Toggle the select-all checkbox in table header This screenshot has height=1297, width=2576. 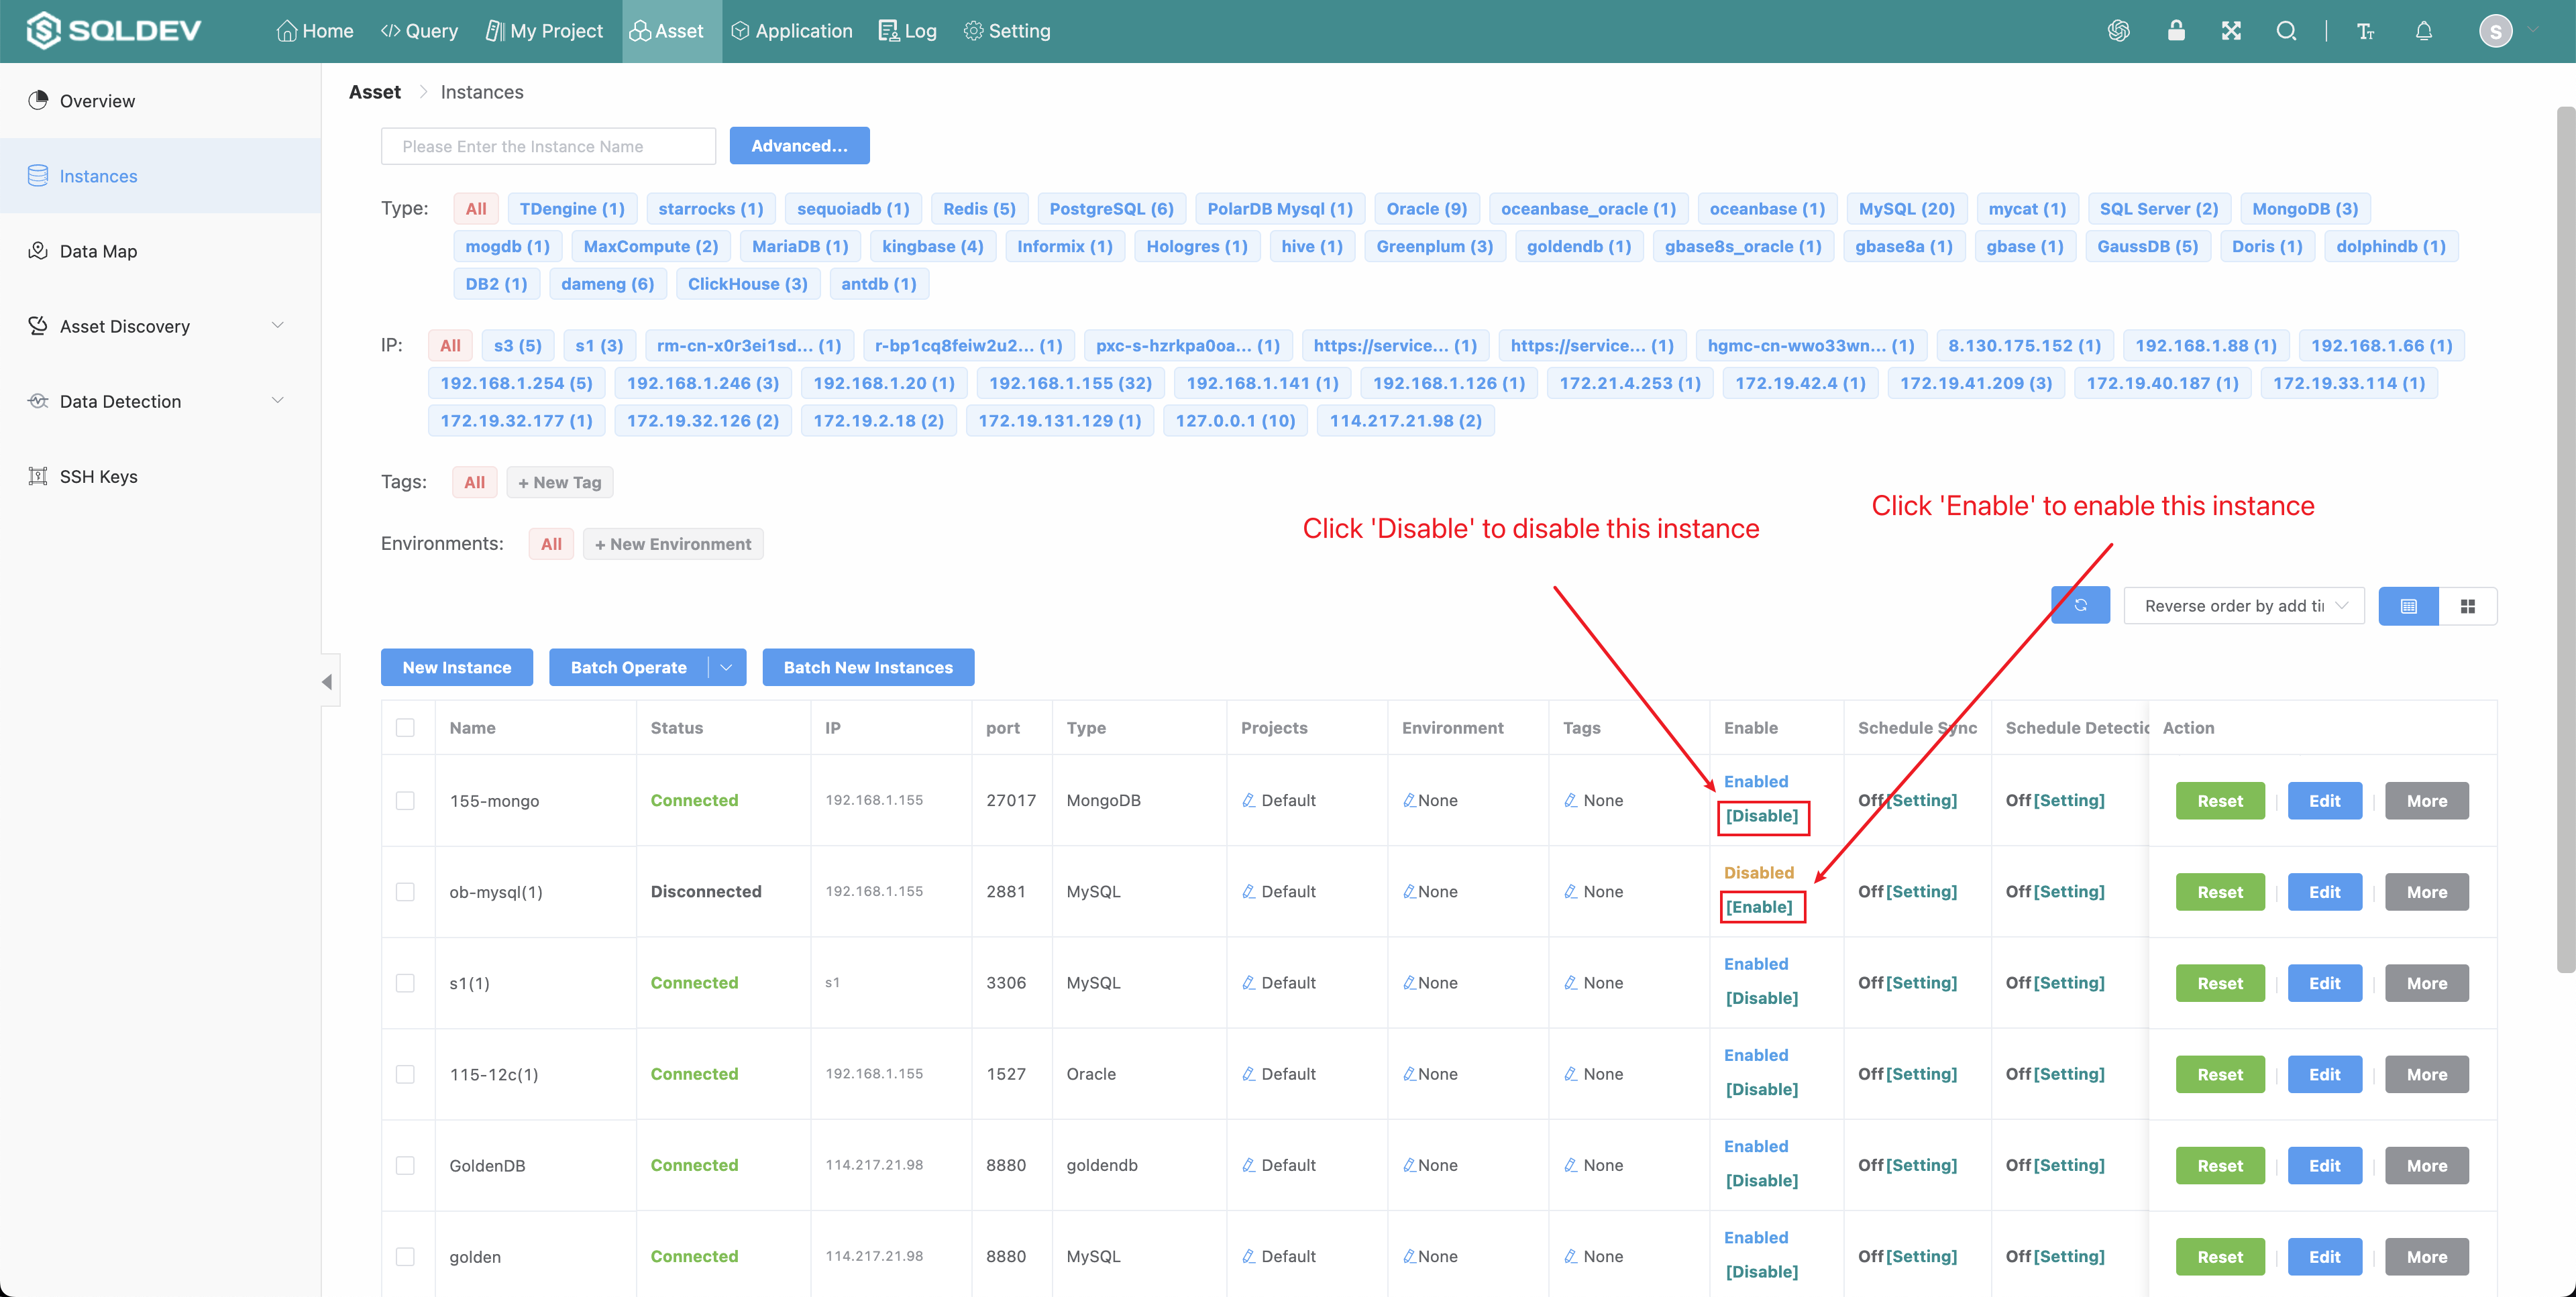pos(405,727)
